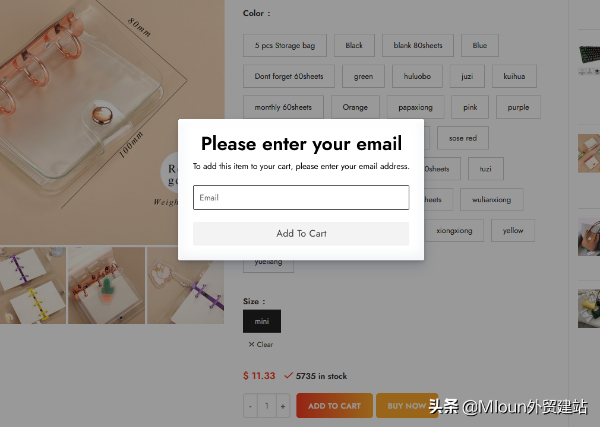The height and width of the screenshot is (427, 600).
Task: Choose the wulianxiong variant
Action: 491,199
